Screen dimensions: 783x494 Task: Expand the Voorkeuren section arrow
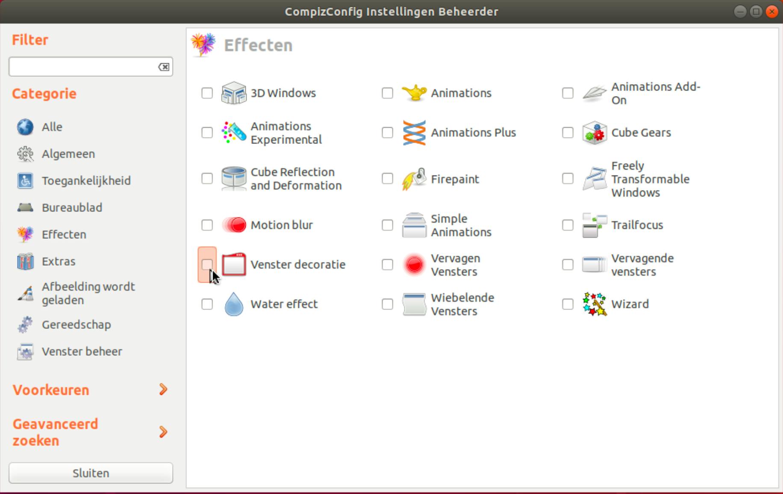coord(163,389)
